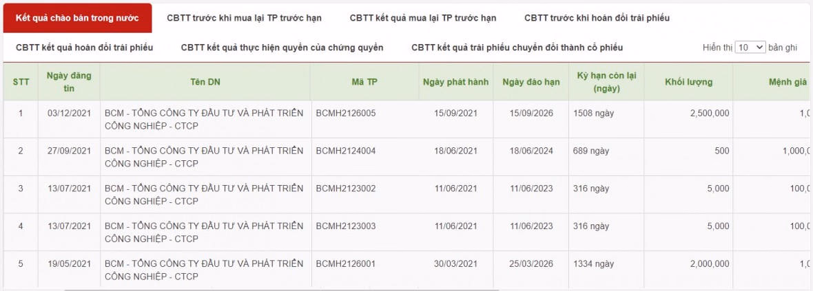The height and width of the screenshot is (291, 813).
Task: Click the Tên DN column header
Action: point(205,82)
